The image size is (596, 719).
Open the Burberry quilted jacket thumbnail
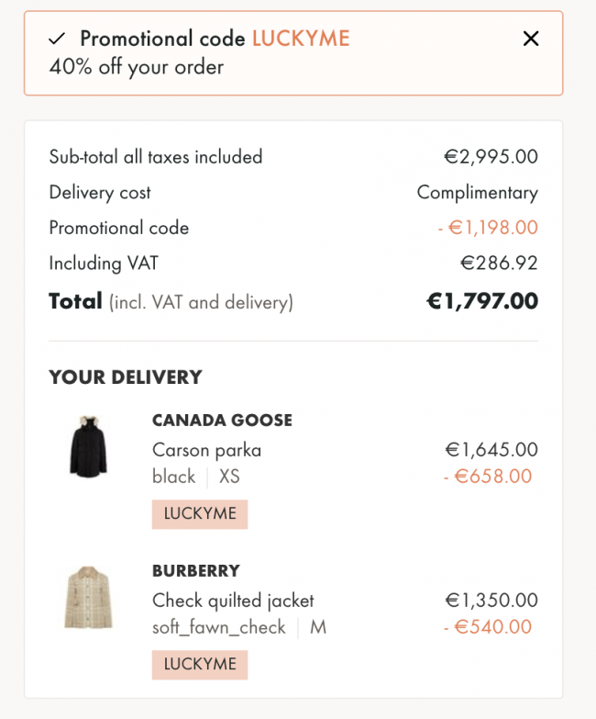click(88, 597)
